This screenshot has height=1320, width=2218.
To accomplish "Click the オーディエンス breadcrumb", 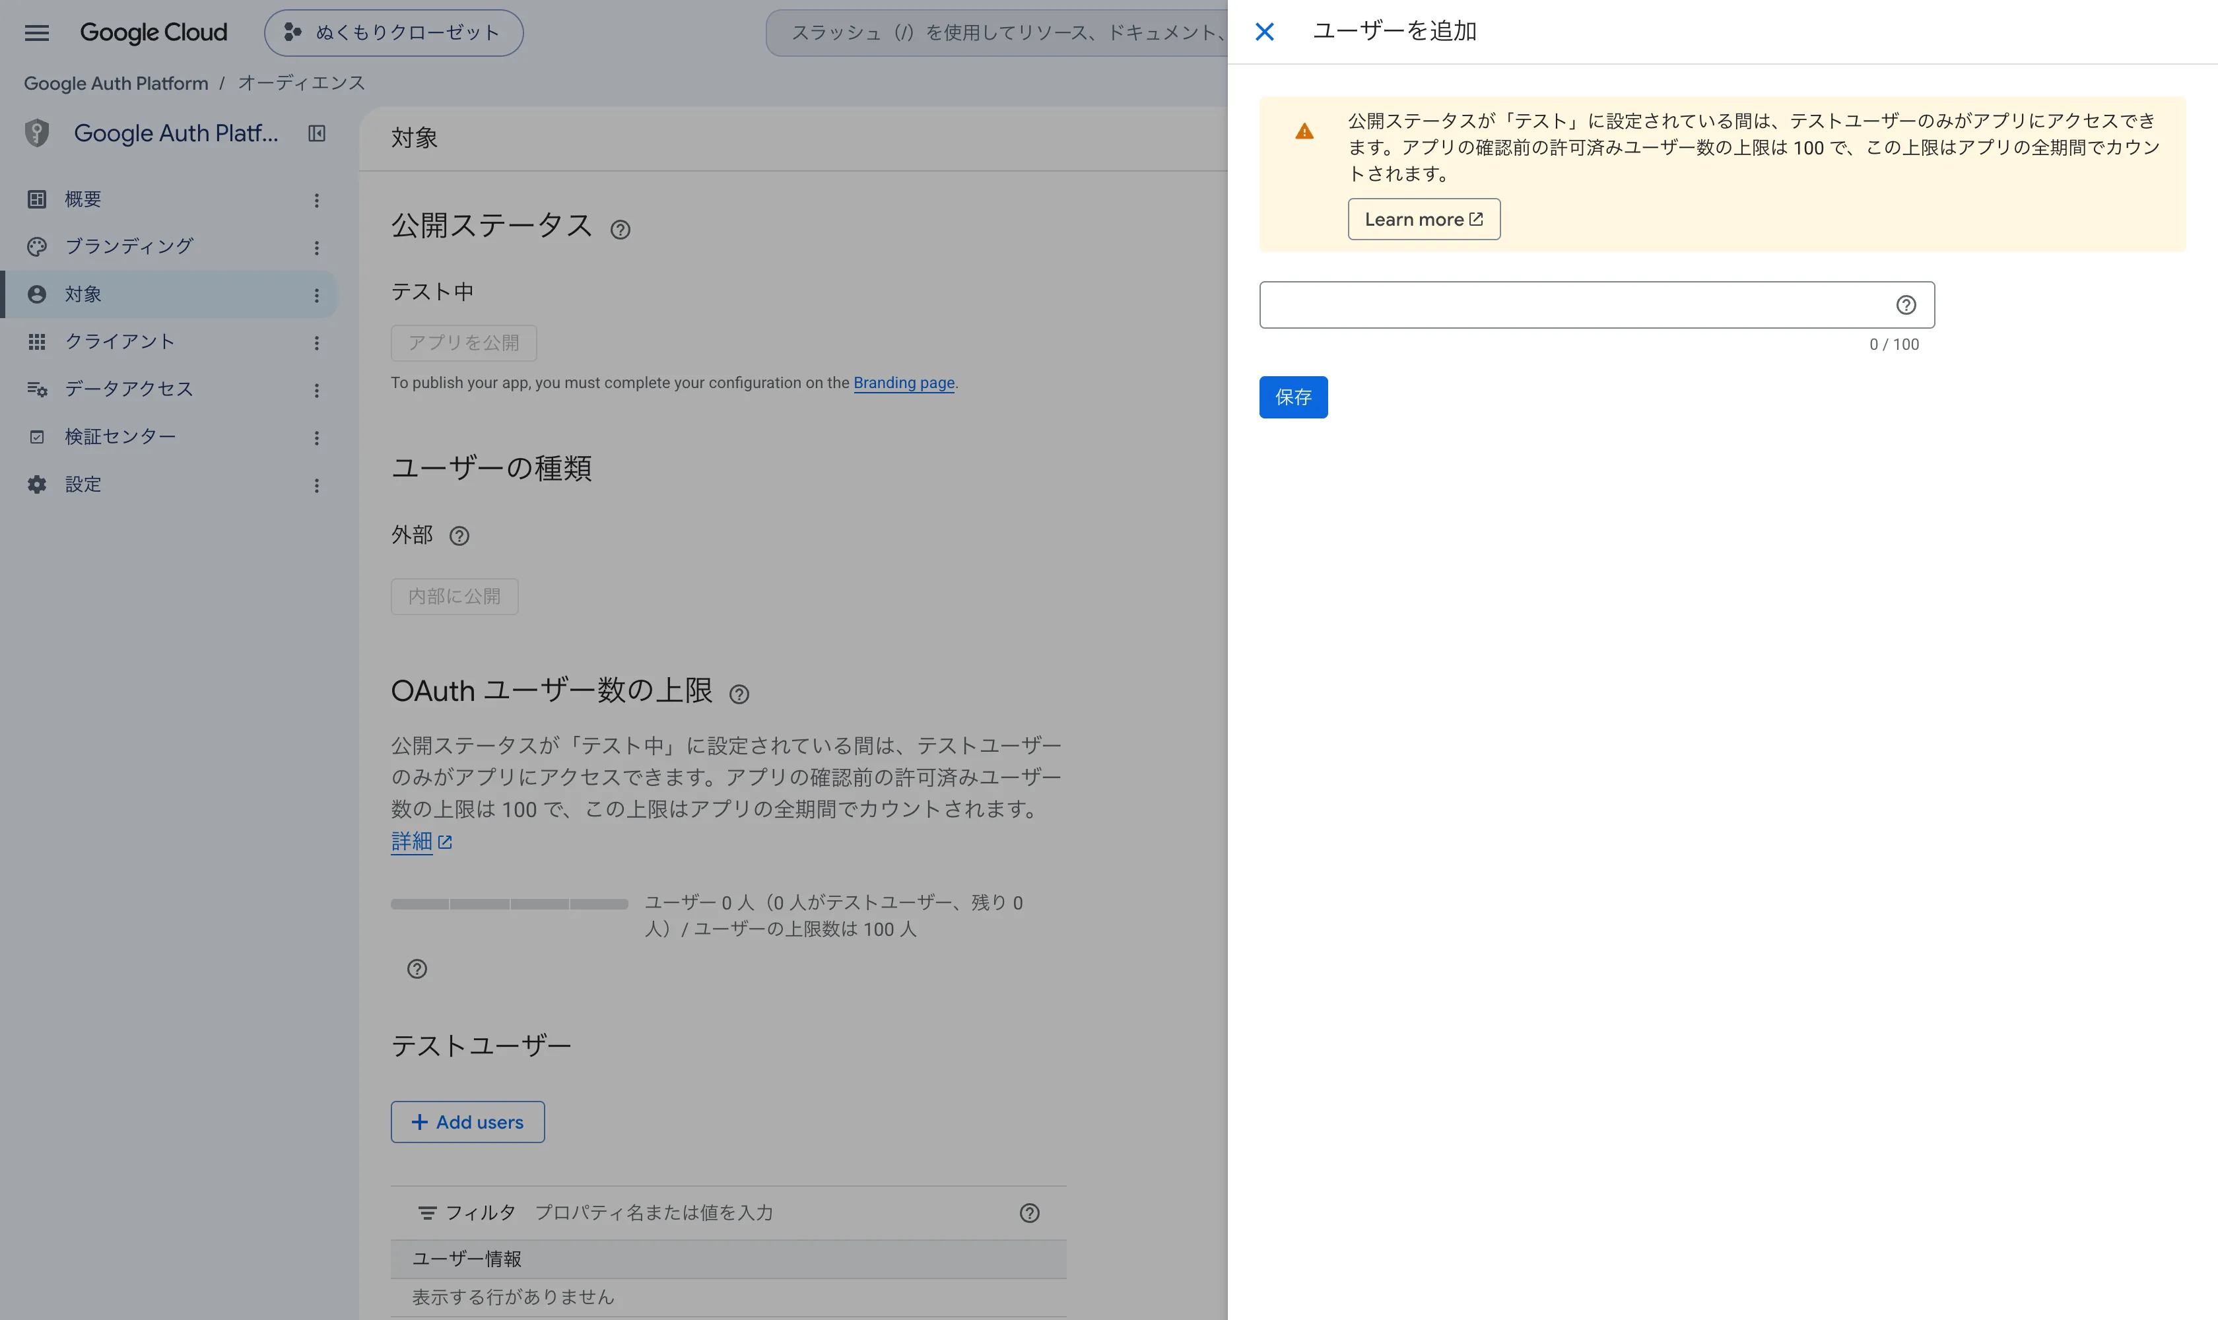I will (x=301, y=82).
